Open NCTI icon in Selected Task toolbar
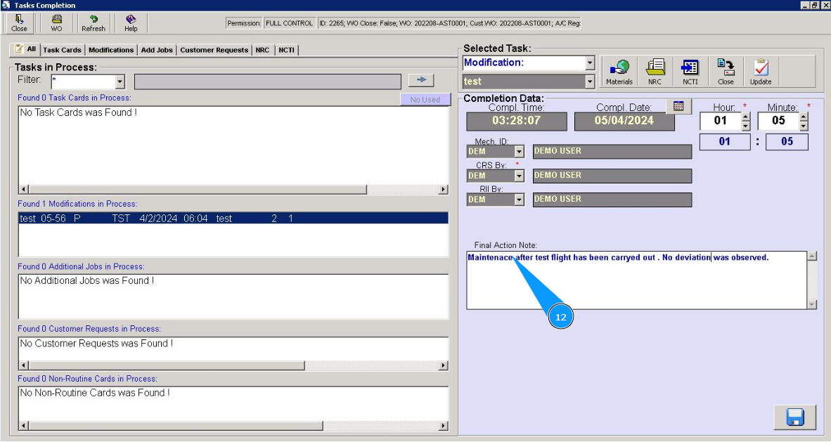Screen dimensions: 831x442 point(690,72)
